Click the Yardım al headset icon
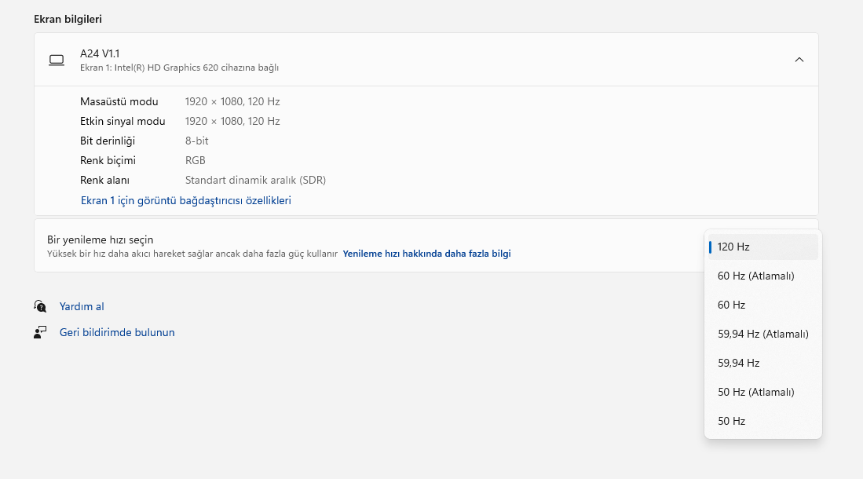Screen dimensions: 863x479 [40, 306]
